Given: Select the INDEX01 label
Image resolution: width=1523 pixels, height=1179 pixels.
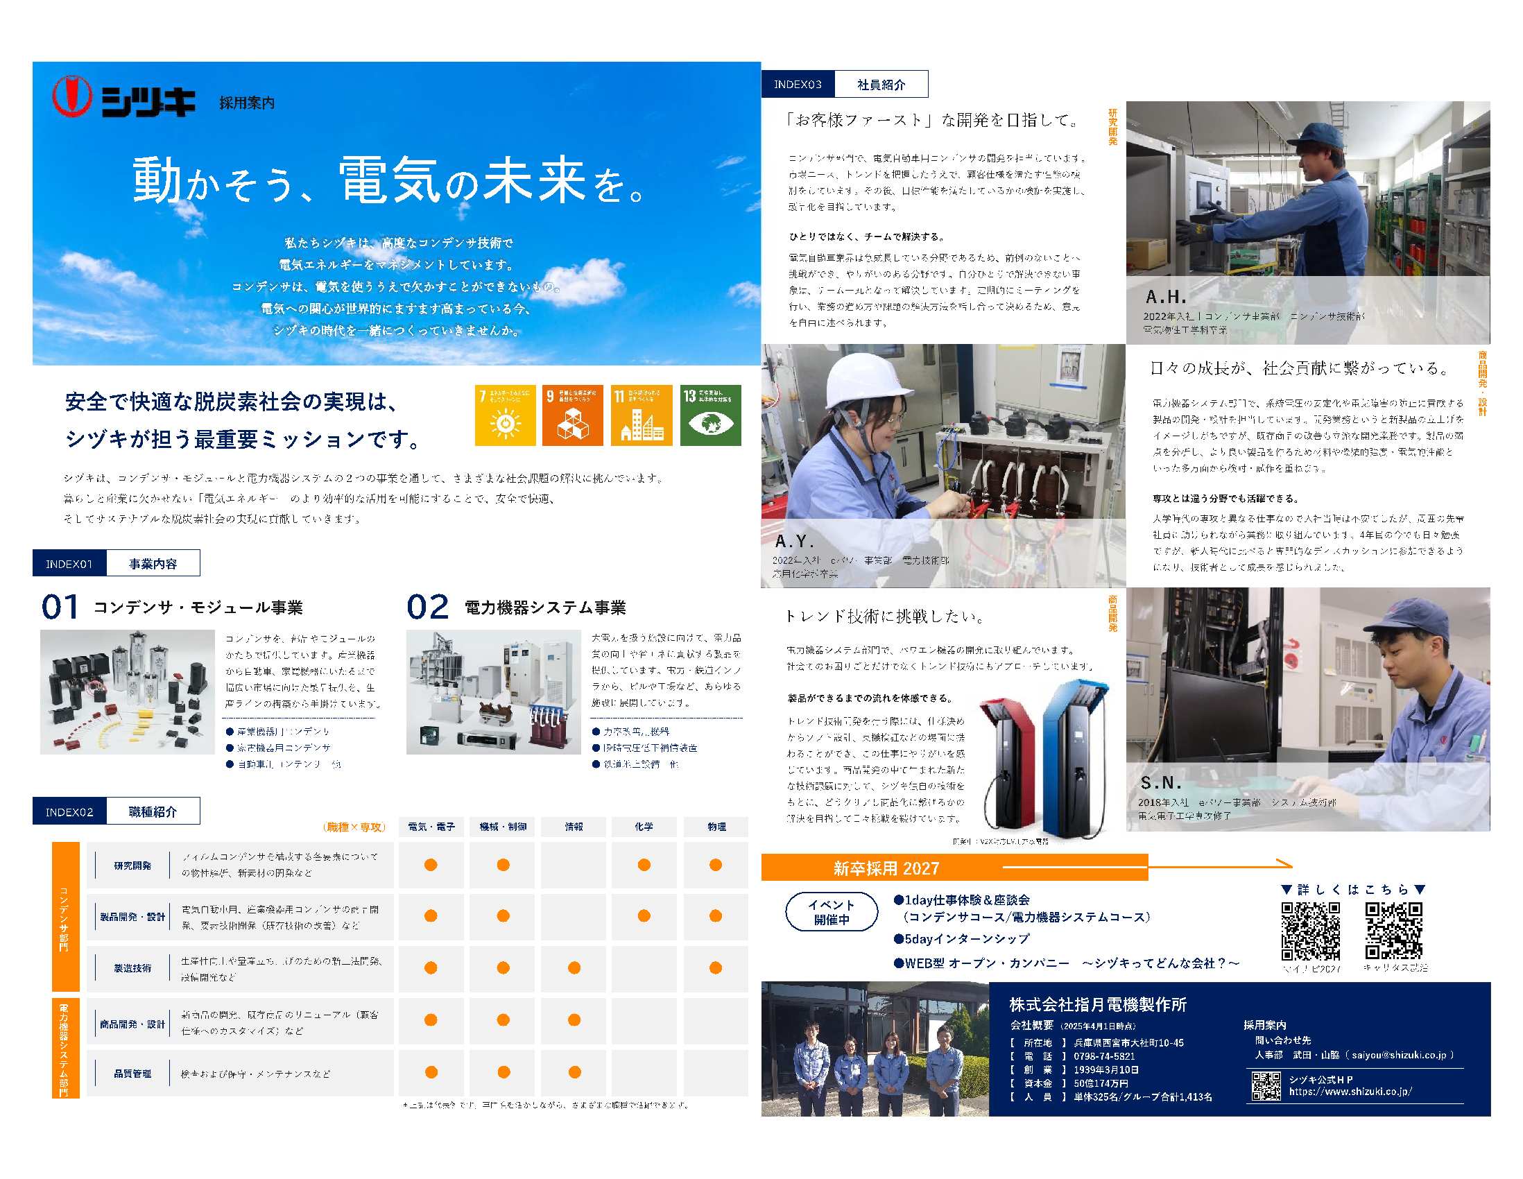Looking at the screenshot, I should (69, 563).
